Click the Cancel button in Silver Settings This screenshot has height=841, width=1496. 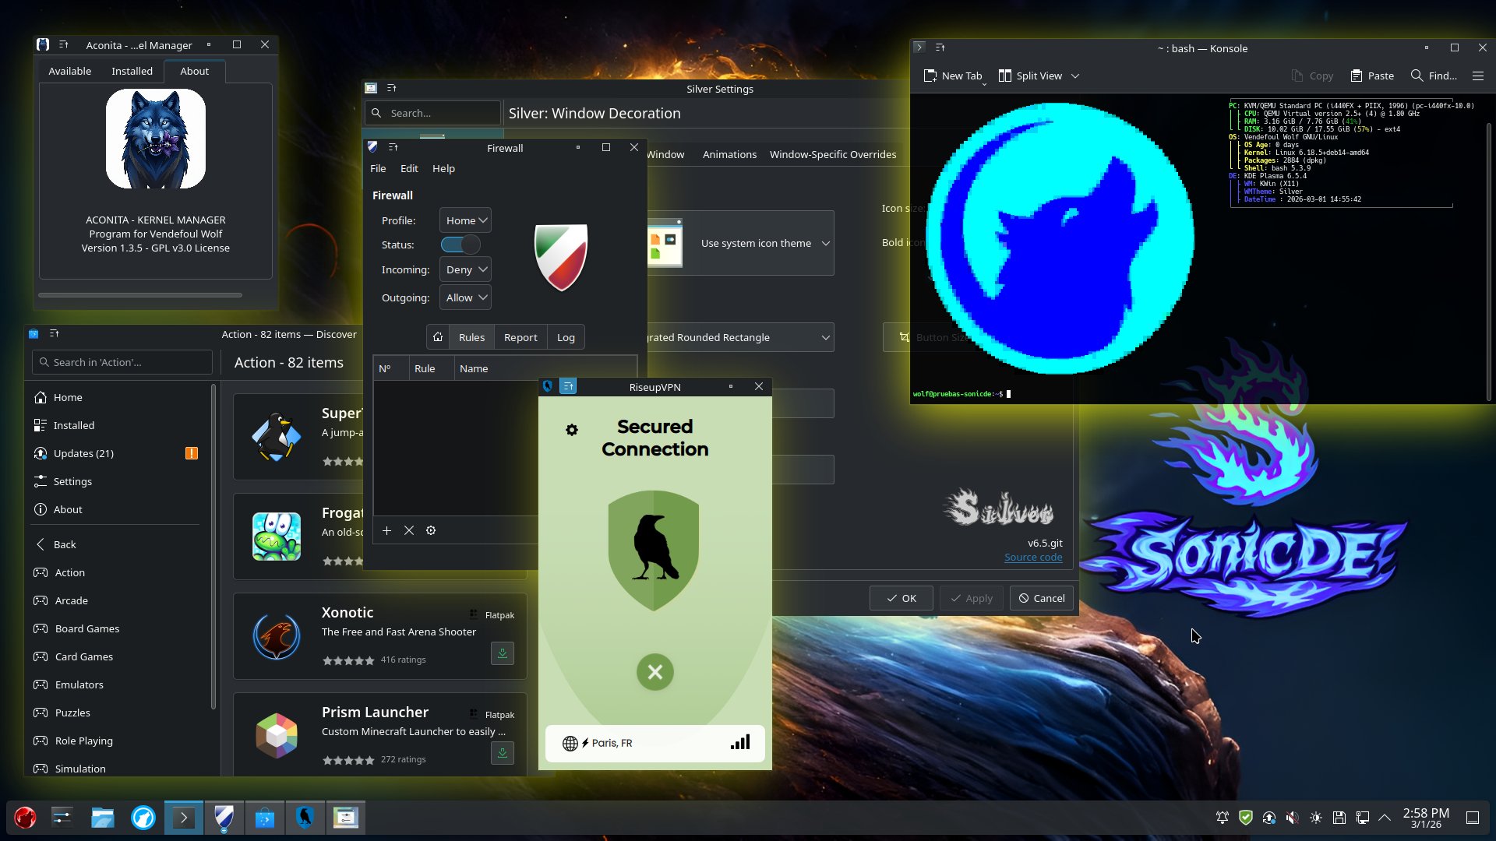point(1042,598)
